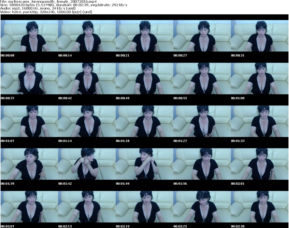The height and width of the screenshot is (228, 289).
Task: Click the 00:00:55 timestamp label
Action: (180, 98)
